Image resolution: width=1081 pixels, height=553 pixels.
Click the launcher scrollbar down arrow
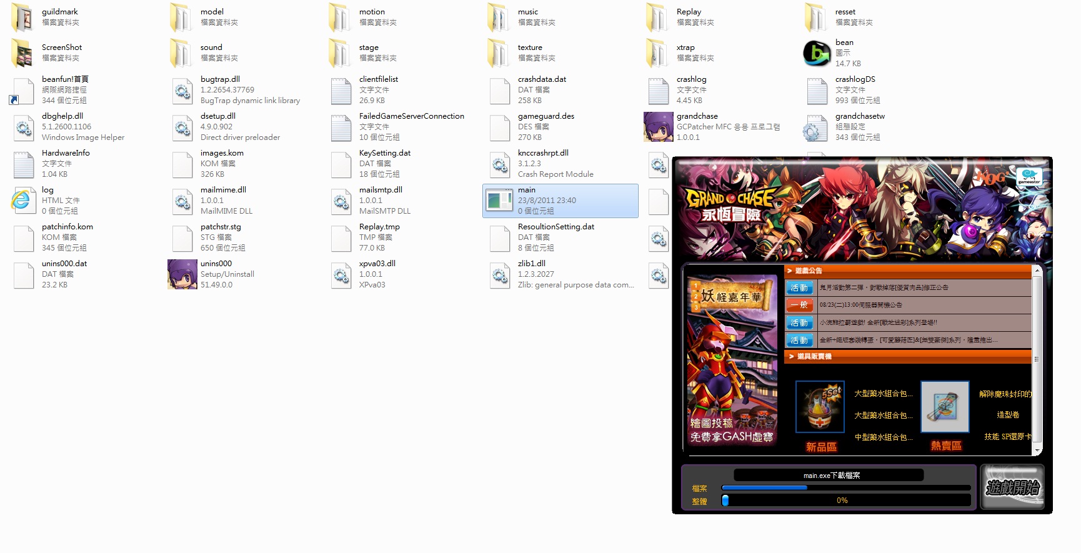click(x=1037, y=450)
